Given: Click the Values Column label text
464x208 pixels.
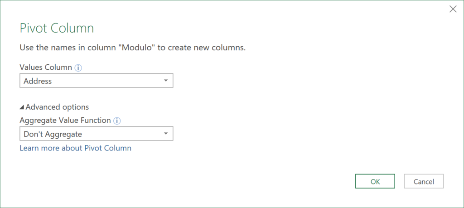Looking at the screenshot, I should (x=46, y=67).
